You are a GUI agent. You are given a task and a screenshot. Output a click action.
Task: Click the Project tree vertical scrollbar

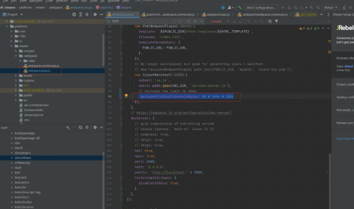pyautogui.click(x=102, y=51)
